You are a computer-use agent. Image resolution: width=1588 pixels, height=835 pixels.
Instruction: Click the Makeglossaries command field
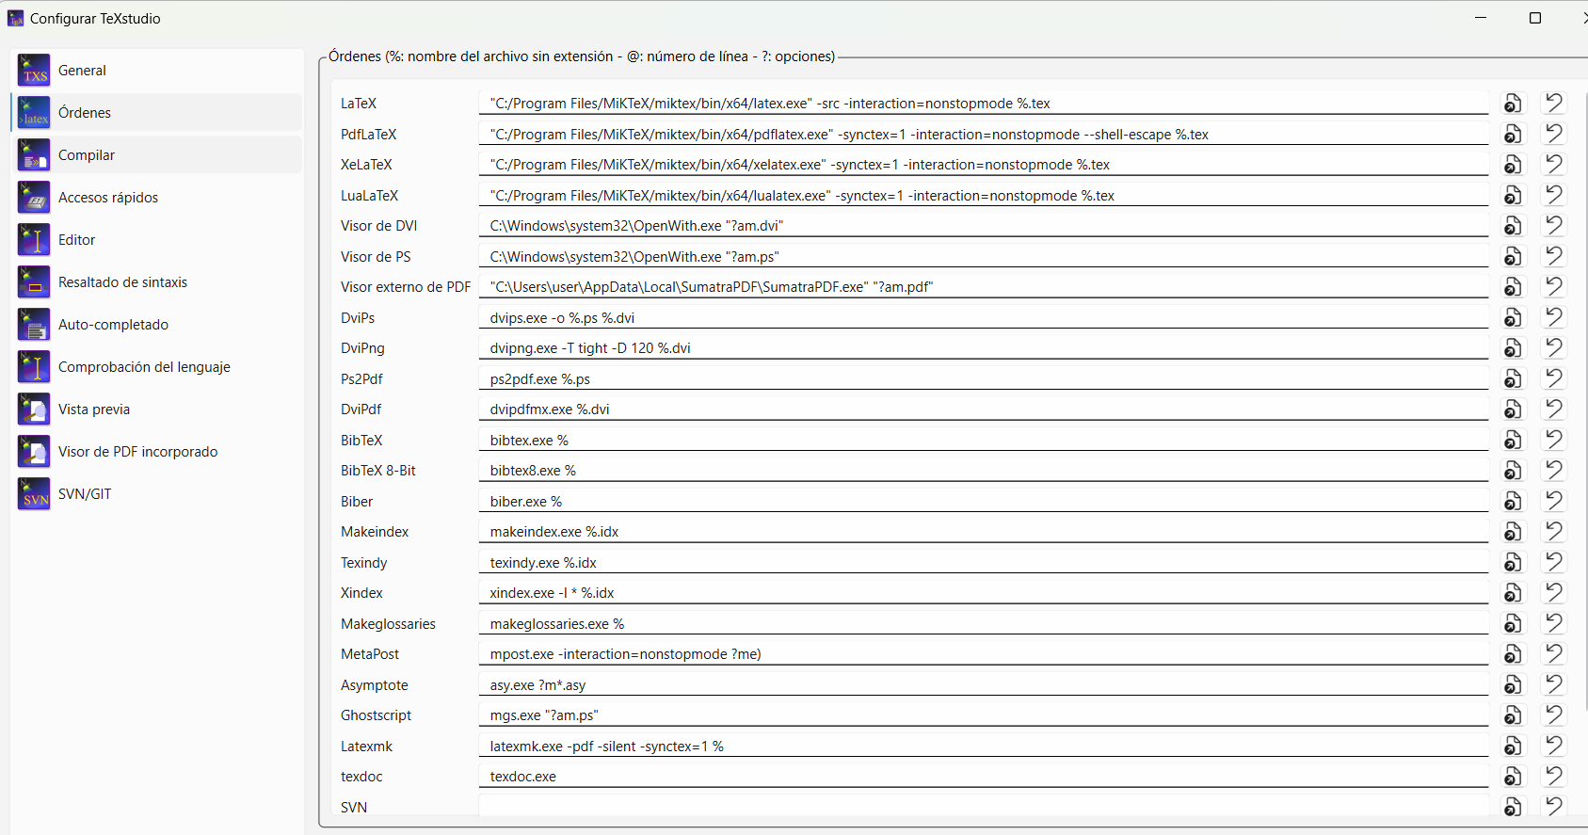tap(984, 623)
